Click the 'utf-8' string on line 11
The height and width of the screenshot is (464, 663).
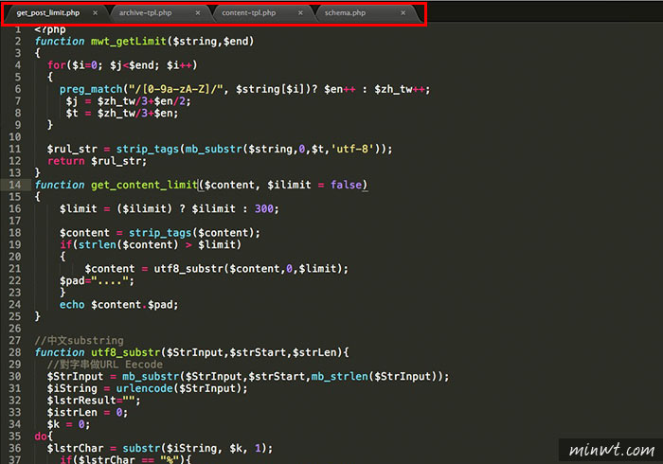[x=352, y=149]
